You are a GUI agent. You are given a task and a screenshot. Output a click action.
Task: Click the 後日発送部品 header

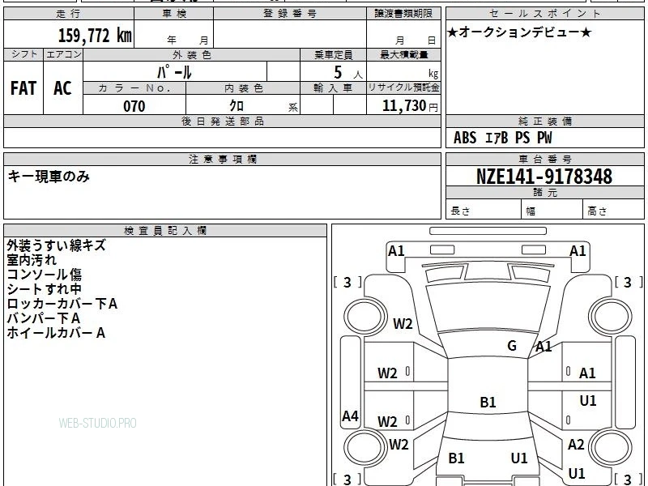click(x=222, y=121)
